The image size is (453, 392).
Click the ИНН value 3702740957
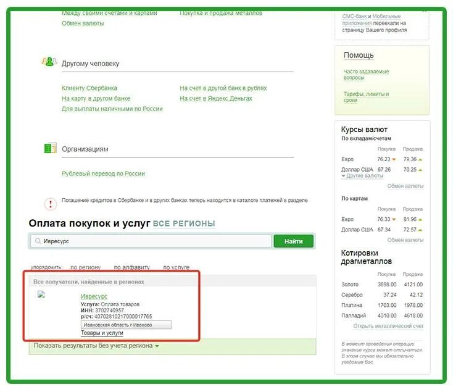[x=109, y=311]
